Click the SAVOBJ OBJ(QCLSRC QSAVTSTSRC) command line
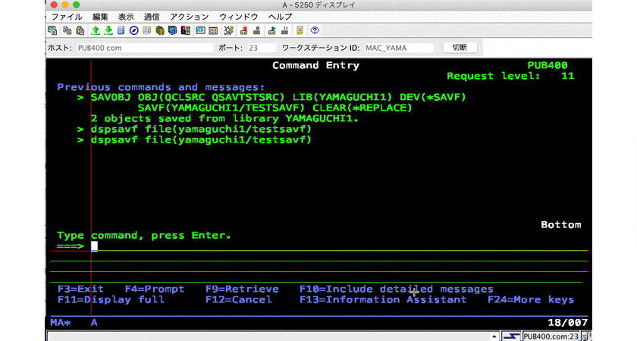 point(278,98)
